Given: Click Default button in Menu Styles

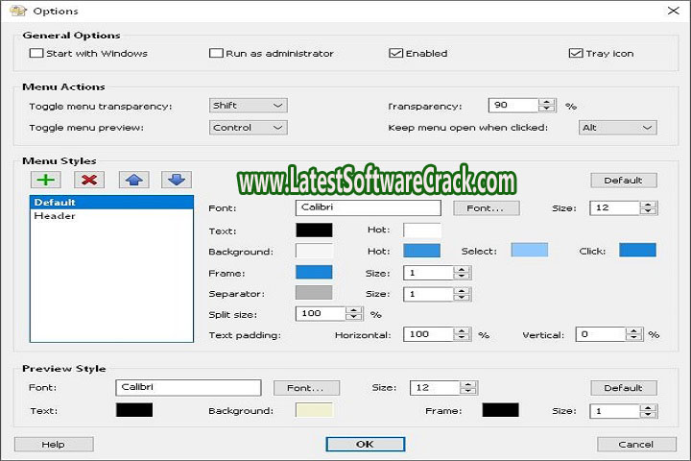Looking at the screenshot, I should click(x=624, y=180).
